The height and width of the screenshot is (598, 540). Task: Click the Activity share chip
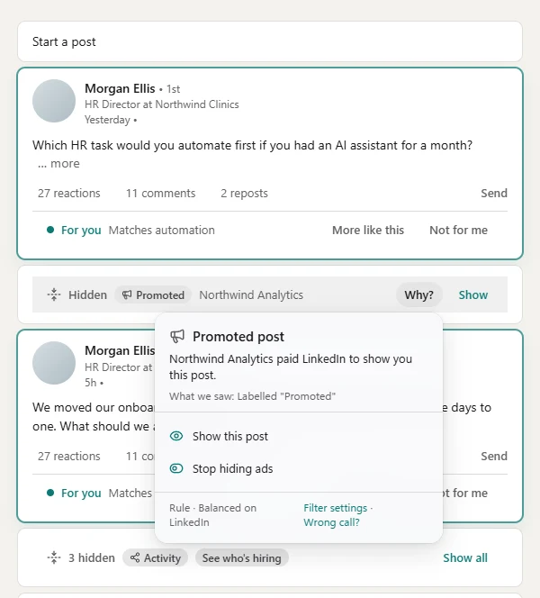tap(155, 558)
